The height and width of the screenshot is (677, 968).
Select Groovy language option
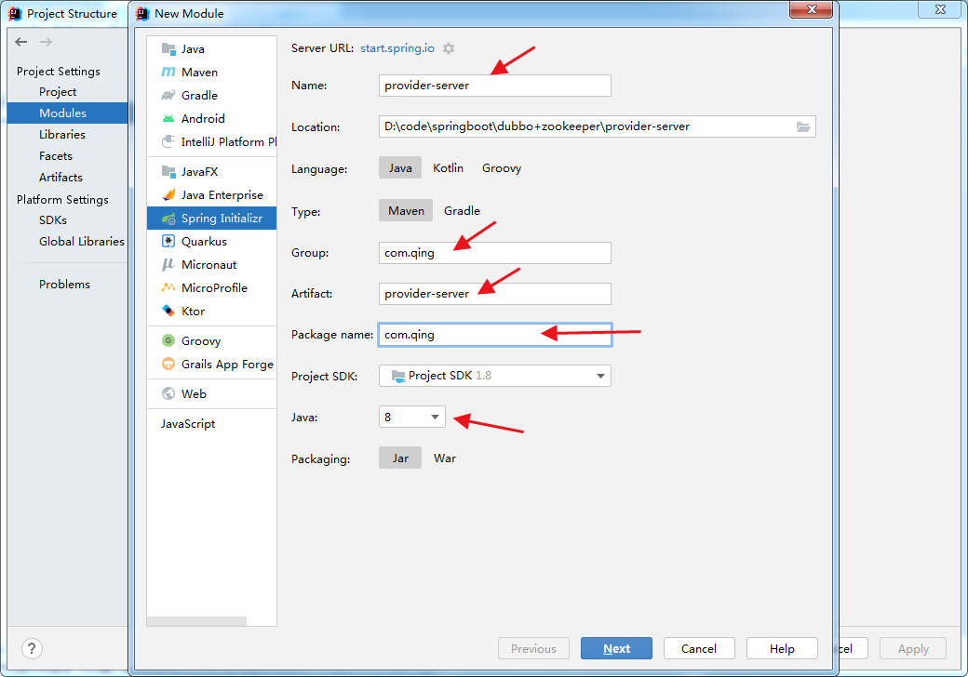[502, 167]
